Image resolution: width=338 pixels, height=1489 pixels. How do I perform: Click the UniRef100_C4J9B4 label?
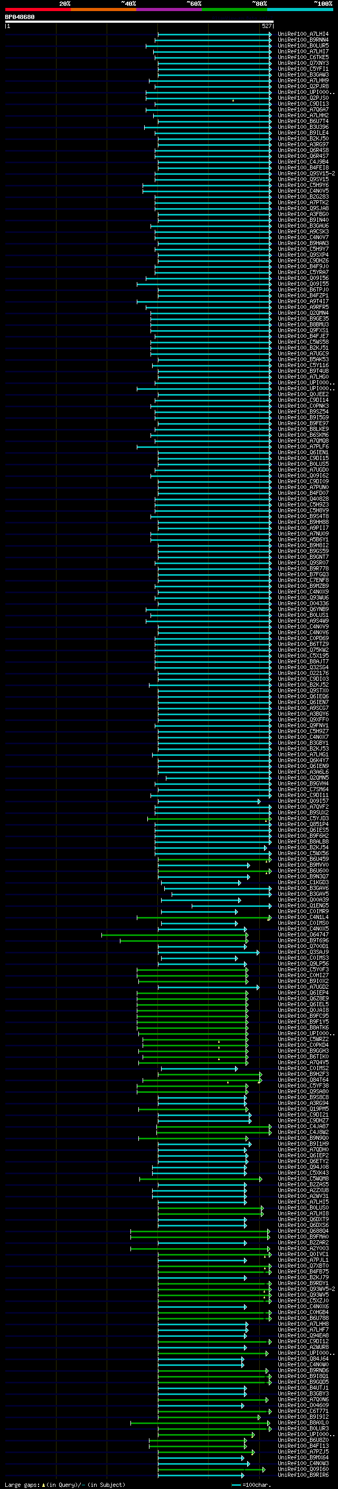coord(303,162)
